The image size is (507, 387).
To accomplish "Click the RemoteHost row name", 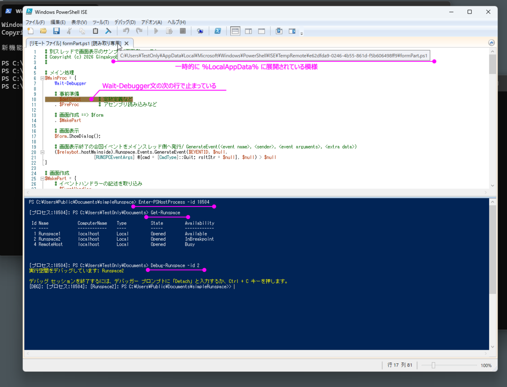I will [x=51, y=244].
